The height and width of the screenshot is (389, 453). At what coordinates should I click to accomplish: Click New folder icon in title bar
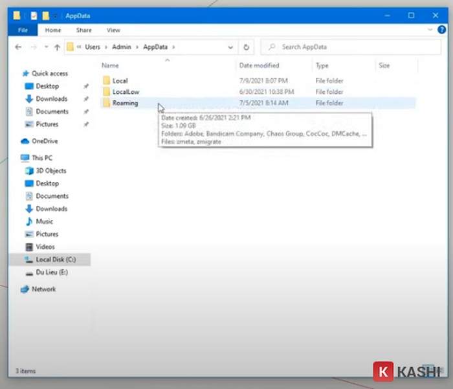click(x=46, y=16)
